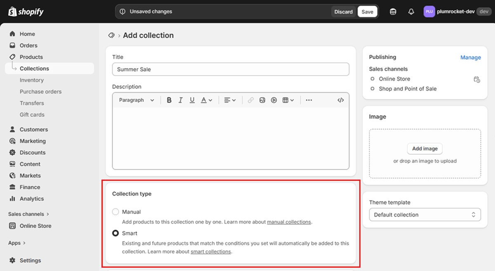This screenshot has height=271, width=495.
Task: Click the Online Store sales channel
Action: (x=394, y=79)
